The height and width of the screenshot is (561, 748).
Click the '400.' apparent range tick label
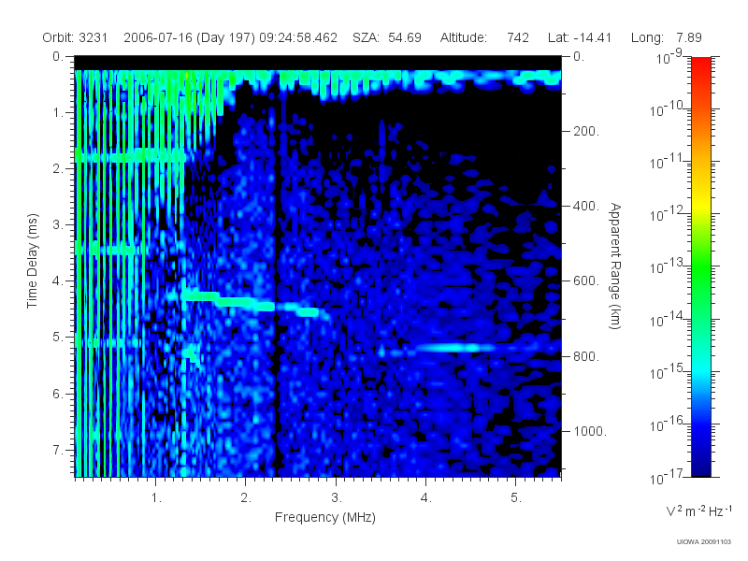pos(586,206)
